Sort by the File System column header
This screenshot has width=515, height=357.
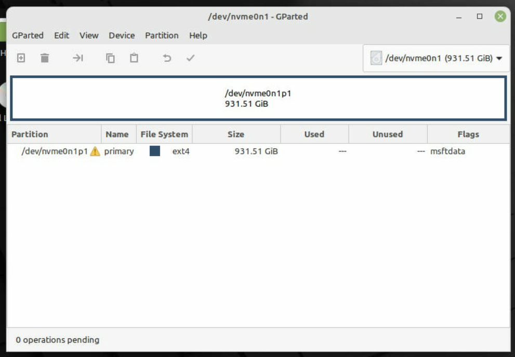(x=164, y=134)
